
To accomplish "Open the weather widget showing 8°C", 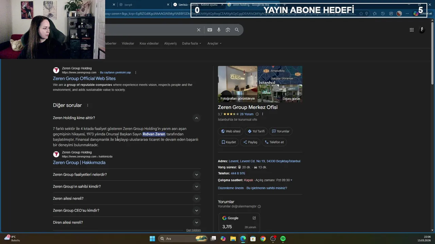I will (x=12, y=238).
